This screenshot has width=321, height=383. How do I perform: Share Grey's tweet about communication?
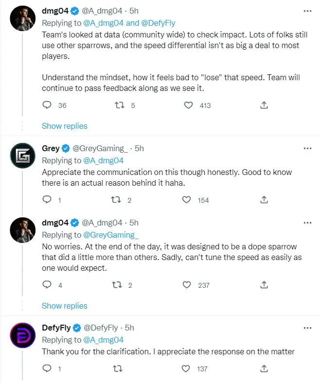(x=264, y=200)
